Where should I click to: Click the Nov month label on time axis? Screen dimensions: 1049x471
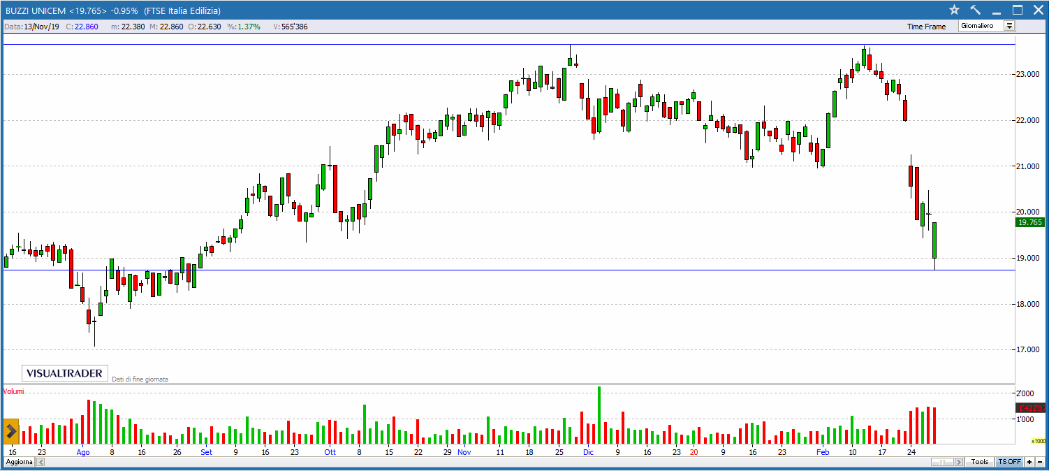click(464, 452)
